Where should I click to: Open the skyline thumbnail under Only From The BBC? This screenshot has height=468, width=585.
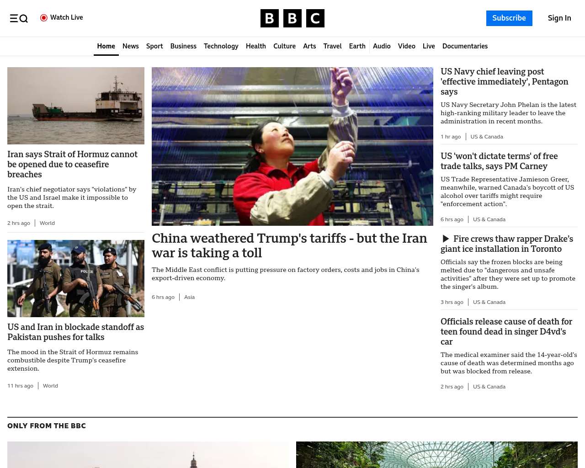point(148,455)
